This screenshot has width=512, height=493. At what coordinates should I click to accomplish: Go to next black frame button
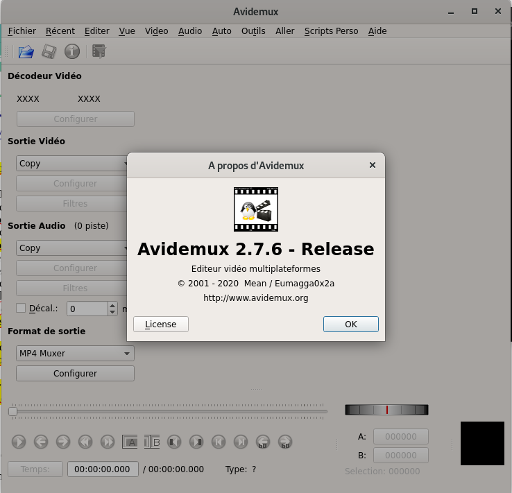(196, 442)
